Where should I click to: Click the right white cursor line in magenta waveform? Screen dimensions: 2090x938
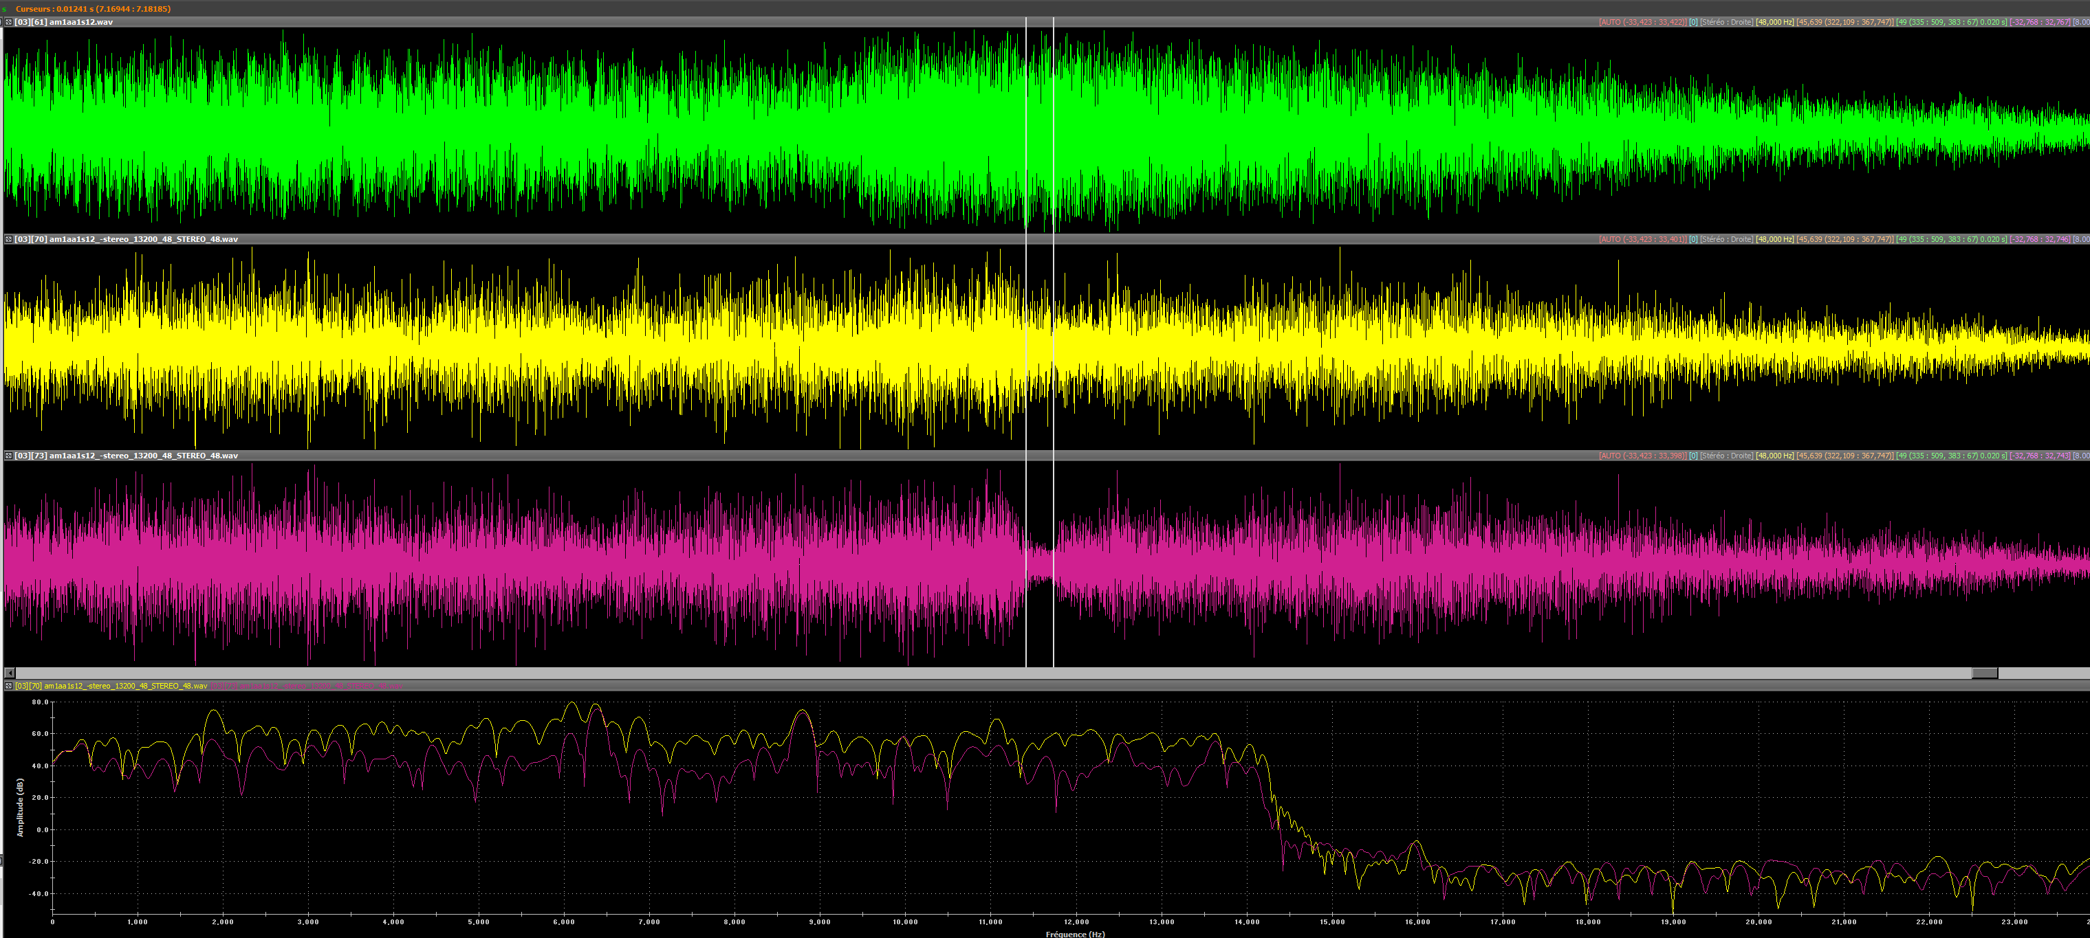pyautogui.click(x=1053, y=563)
